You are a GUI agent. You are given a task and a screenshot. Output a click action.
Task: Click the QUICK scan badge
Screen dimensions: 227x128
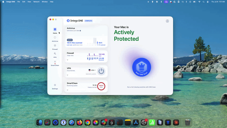point(70,40)
